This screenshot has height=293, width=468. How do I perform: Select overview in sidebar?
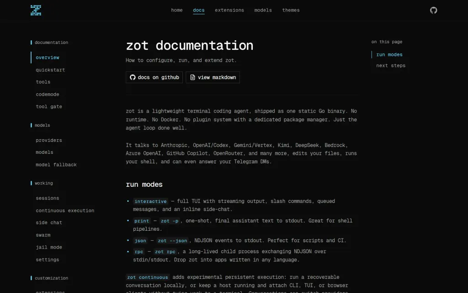[x=48, y=57]
